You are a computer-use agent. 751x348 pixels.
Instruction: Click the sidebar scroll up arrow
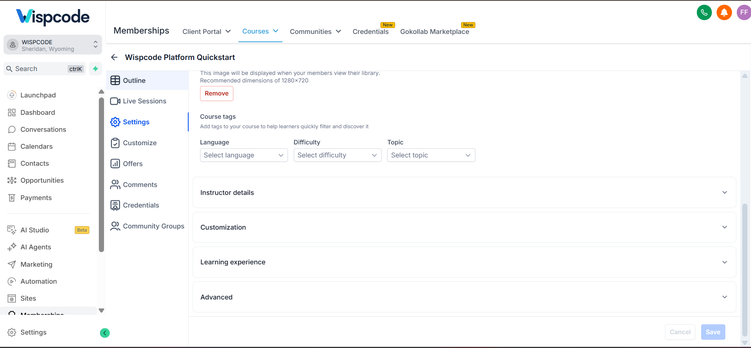[x=101, y=92]
